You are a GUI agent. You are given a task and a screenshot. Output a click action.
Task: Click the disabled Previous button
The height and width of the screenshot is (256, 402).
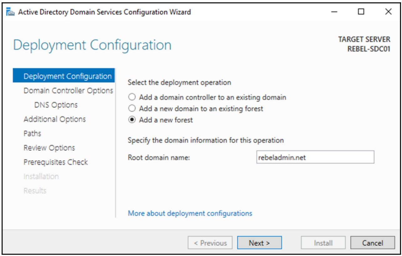(x=210, y=243)
